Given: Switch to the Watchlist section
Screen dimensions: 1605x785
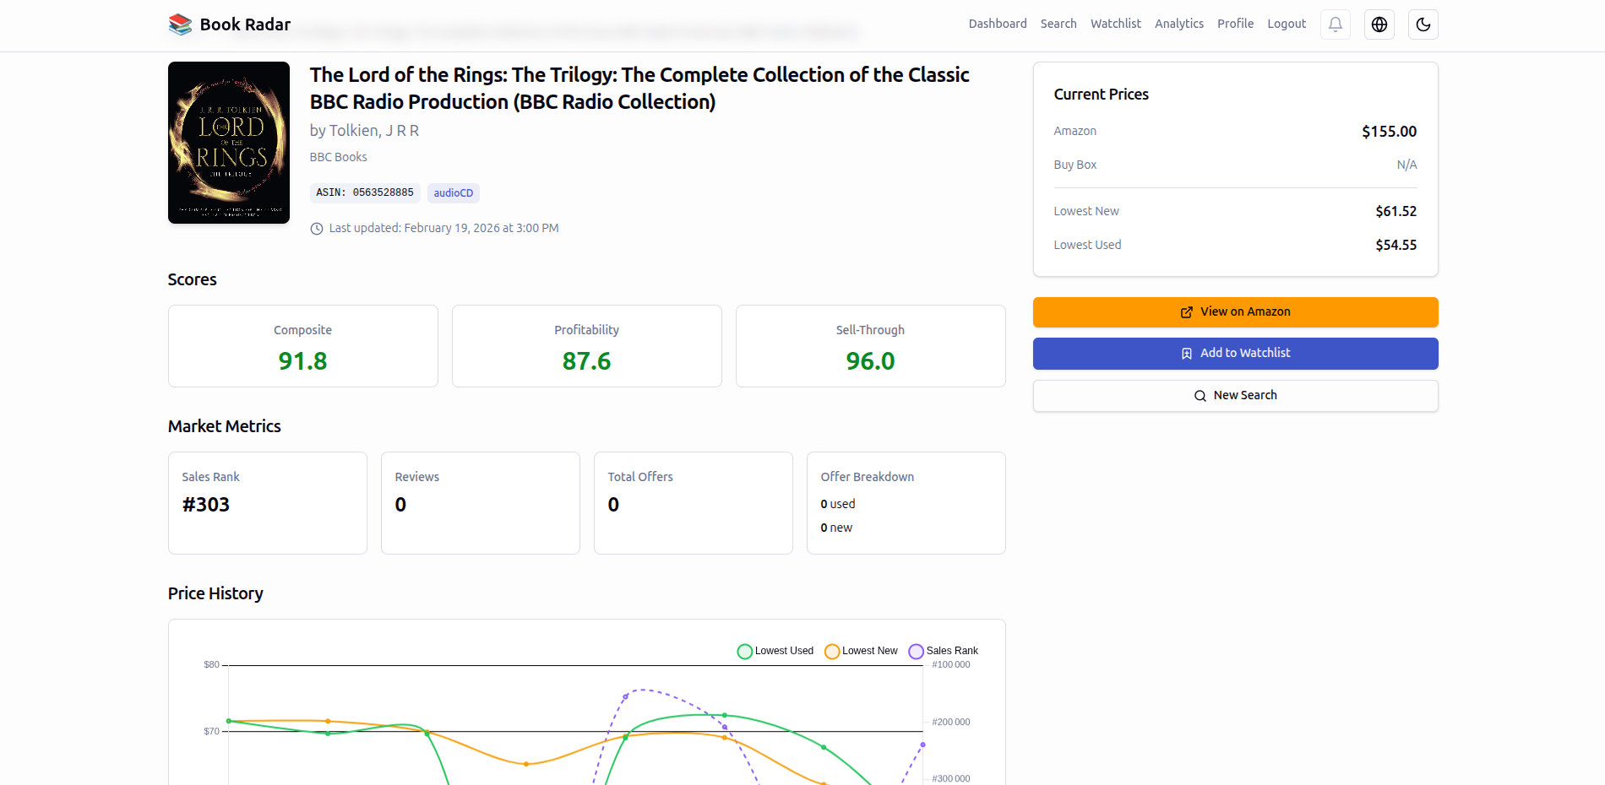Looking at the screenshot, I should [1115, 24].
